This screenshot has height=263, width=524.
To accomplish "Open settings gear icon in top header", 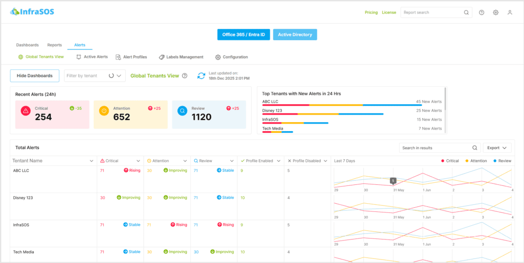I will [495, 13].
